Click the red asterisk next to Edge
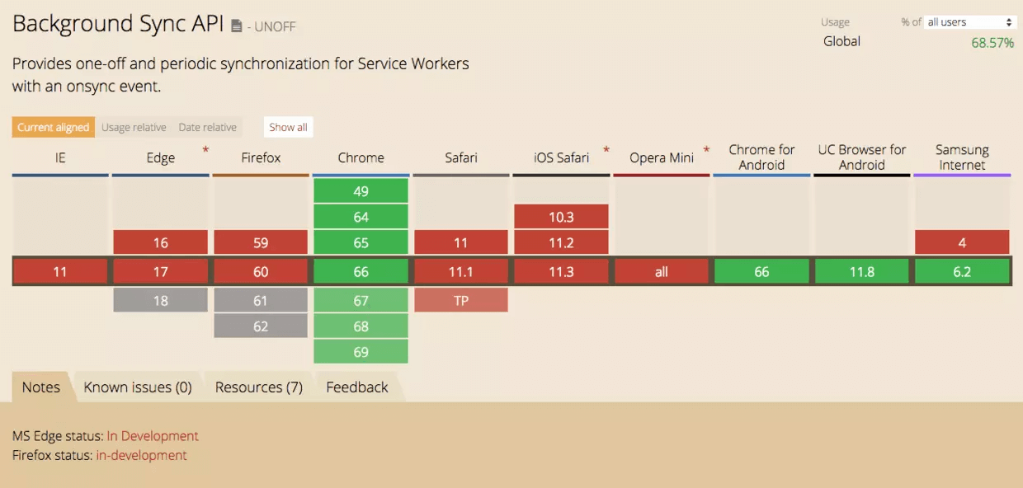The image size is (1023, 488). point(205,150)
